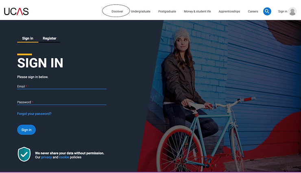The width and height of the screenshot is (301, 173).
Task: Click the UCAS logo
Action: [x=16, y=11]
